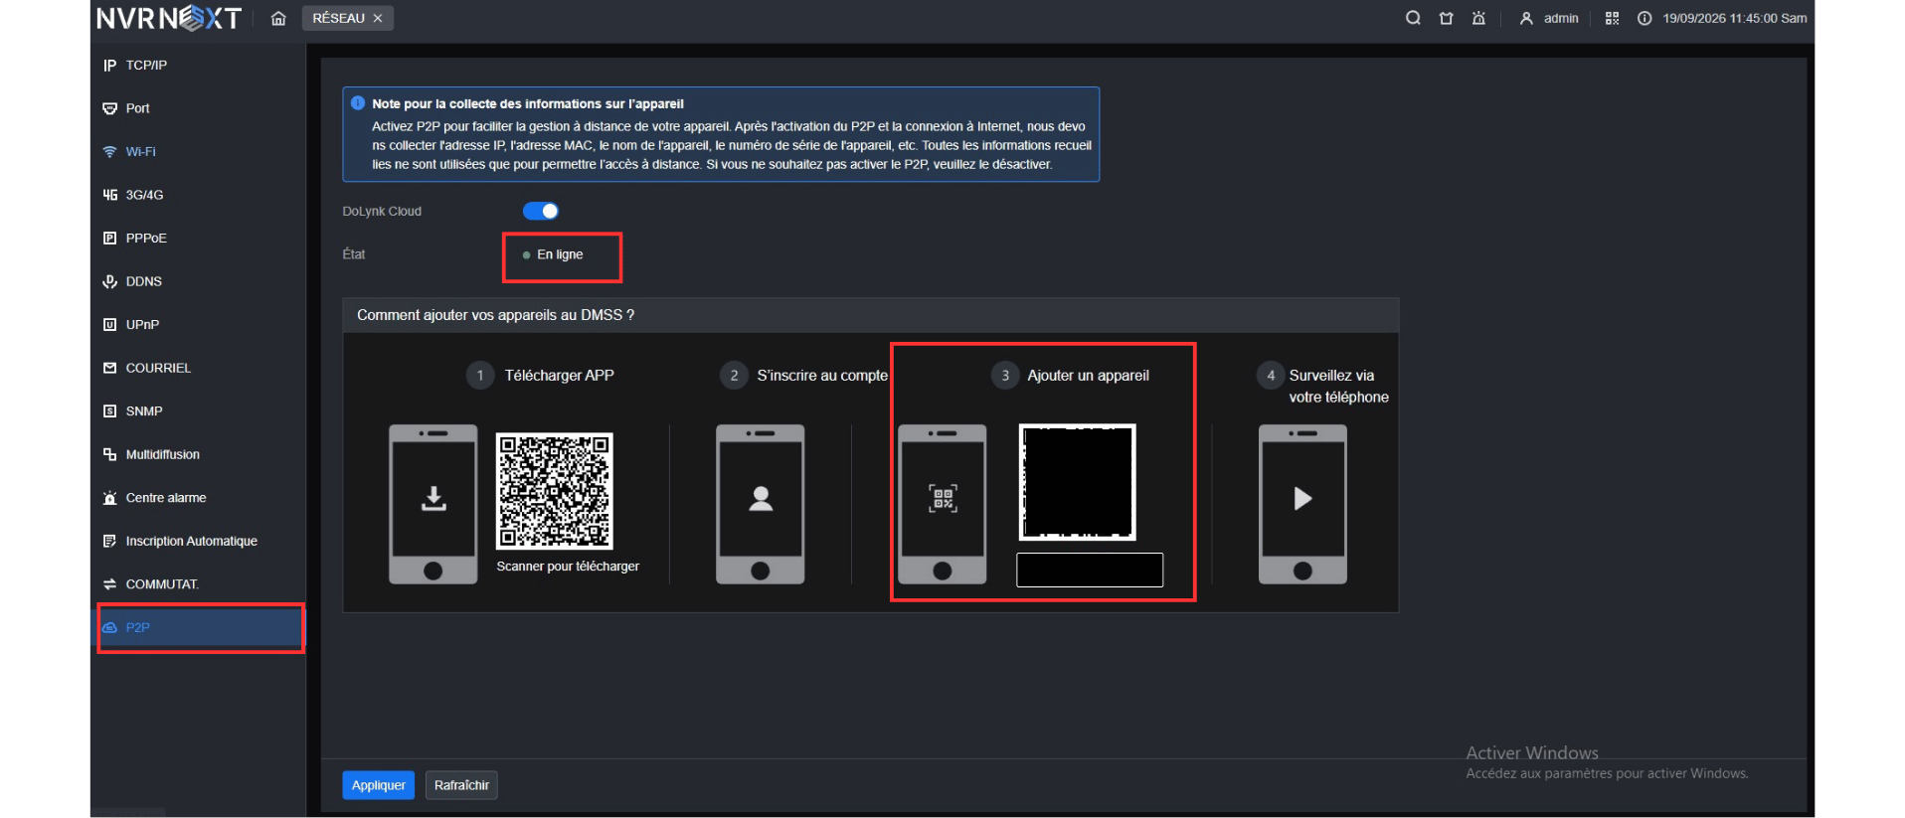
Task: Open the admin user menu
Action: click(x=1549, y=18)
